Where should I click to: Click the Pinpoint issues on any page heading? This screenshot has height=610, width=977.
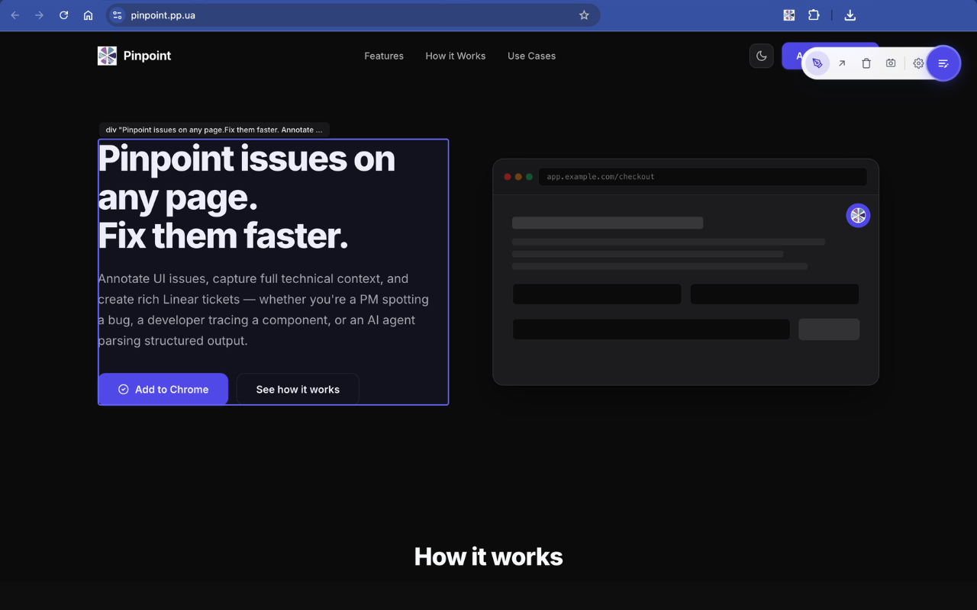coord(247,197)
